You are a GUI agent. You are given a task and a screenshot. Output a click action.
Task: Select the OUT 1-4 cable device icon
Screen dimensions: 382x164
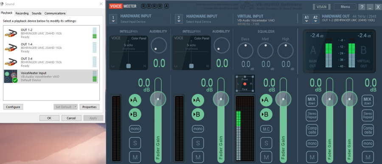coord(11,48)
